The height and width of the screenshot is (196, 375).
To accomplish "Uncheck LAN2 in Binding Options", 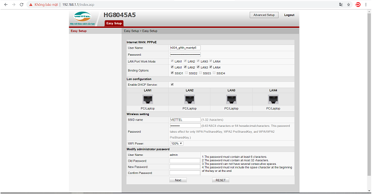I will click(x=185, y=67).
